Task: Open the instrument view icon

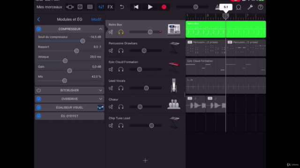Action: (x=80, y=7)
